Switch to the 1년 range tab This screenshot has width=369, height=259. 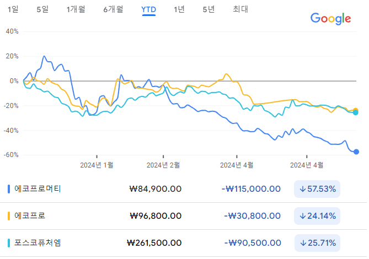179,9
